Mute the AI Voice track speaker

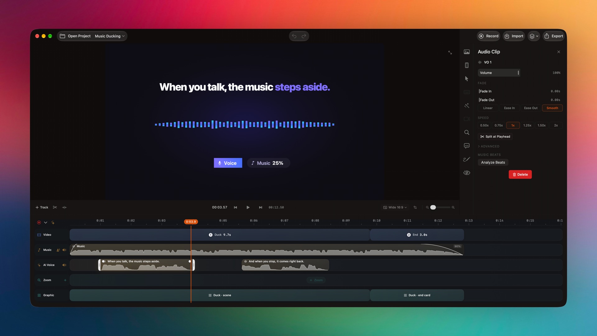click(64, 265)
